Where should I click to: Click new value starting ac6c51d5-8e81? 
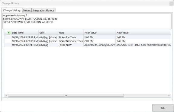pos(143,45)
